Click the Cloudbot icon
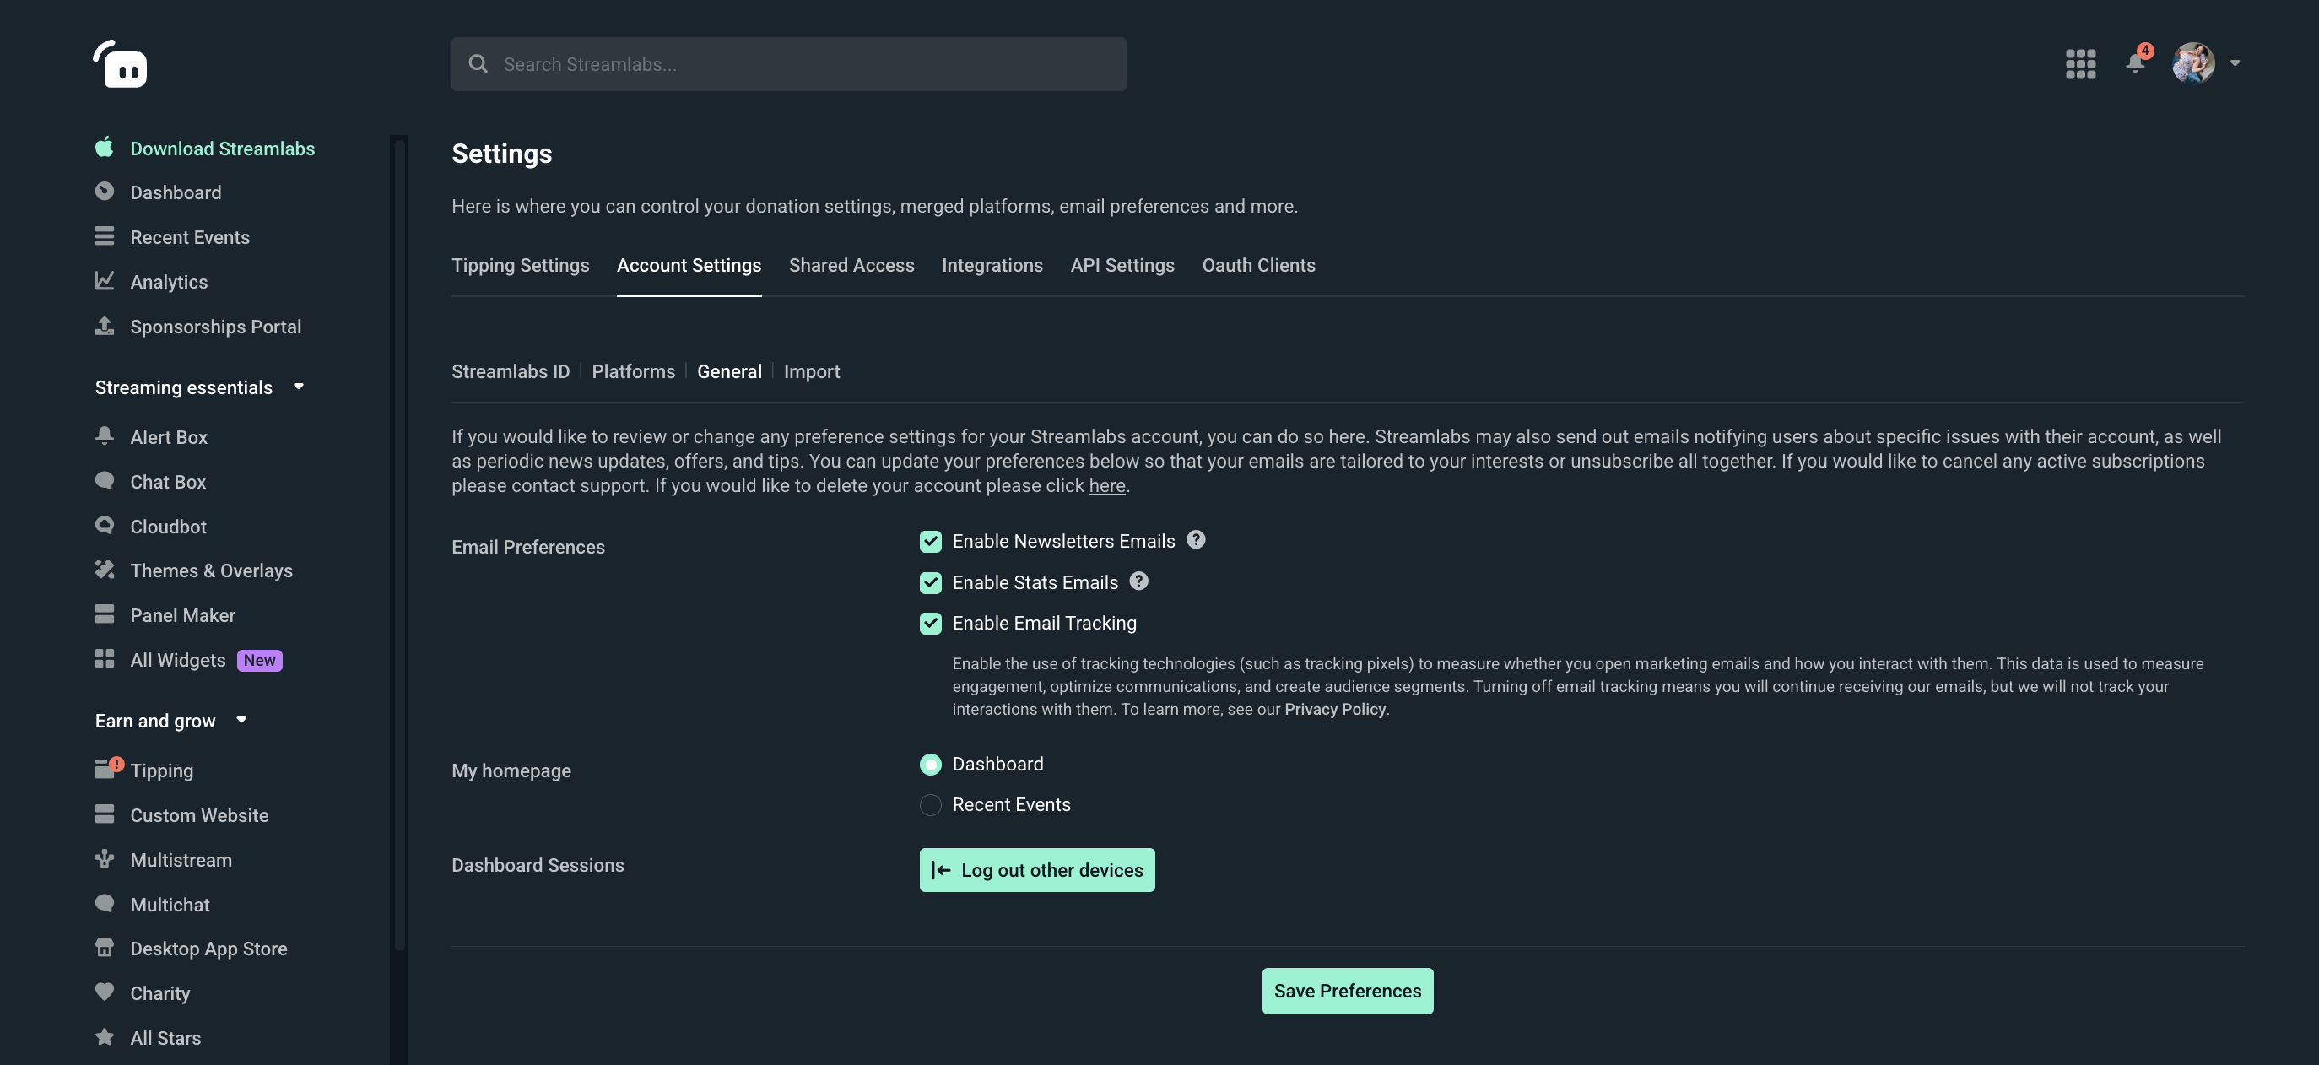Viewport: 2319px width, 1065px height. tap(105, 526)
